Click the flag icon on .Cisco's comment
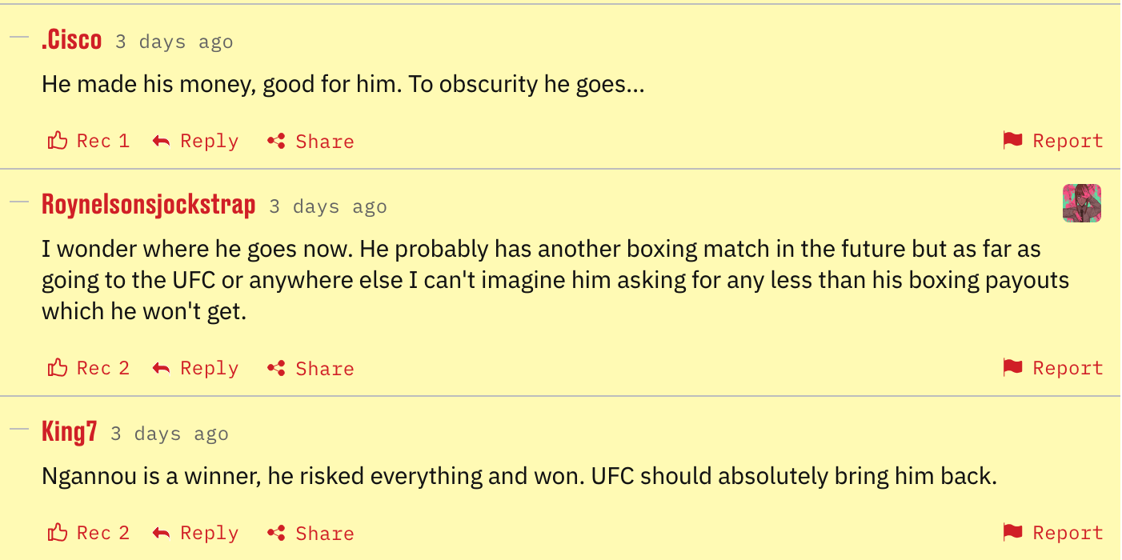Viewport: 1122px width, 560px height. (1012, 142)
